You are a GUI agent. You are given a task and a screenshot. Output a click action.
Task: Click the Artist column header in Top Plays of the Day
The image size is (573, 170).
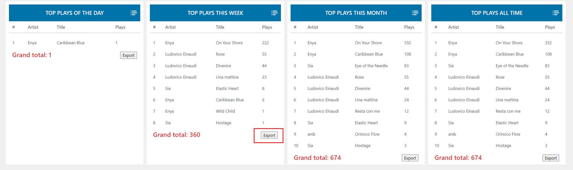(x=33, y=27)
